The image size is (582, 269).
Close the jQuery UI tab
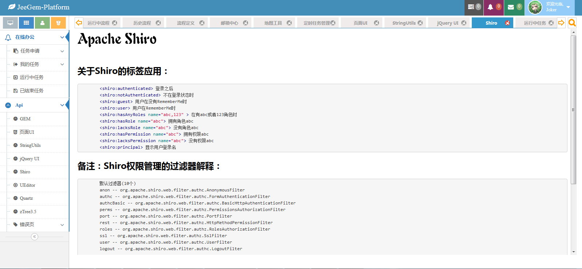464,23
